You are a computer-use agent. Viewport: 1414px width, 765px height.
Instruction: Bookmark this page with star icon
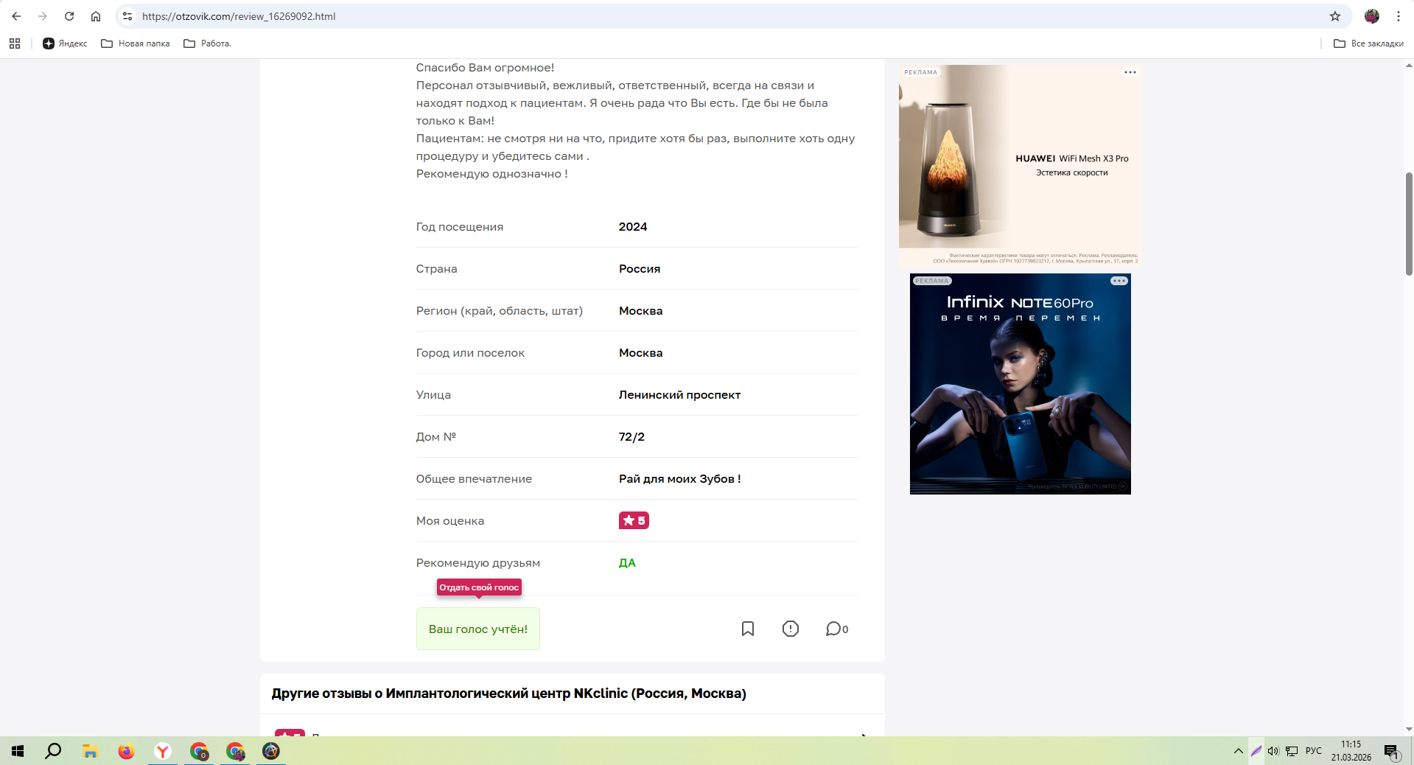pyautogui.click(x=1335, y=16)
